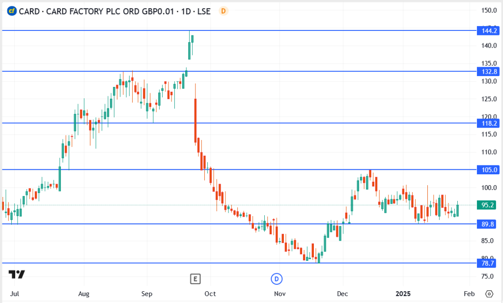Image resolution: width=503 pixels, height=303 pixels.
Task: Select the 118.2 horizontal line price label
Action: (x=489, y=123)
